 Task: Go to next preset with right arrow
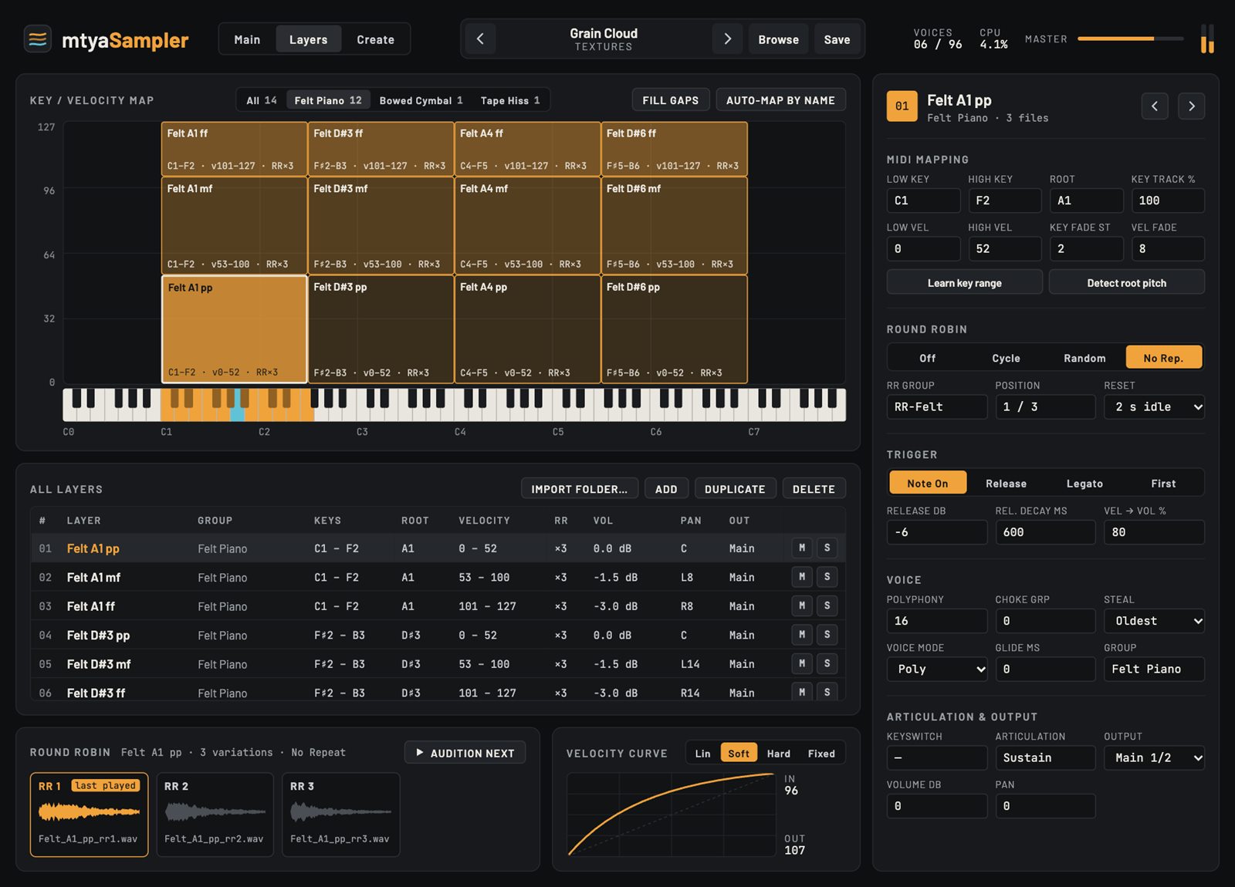tap(727, 39)
